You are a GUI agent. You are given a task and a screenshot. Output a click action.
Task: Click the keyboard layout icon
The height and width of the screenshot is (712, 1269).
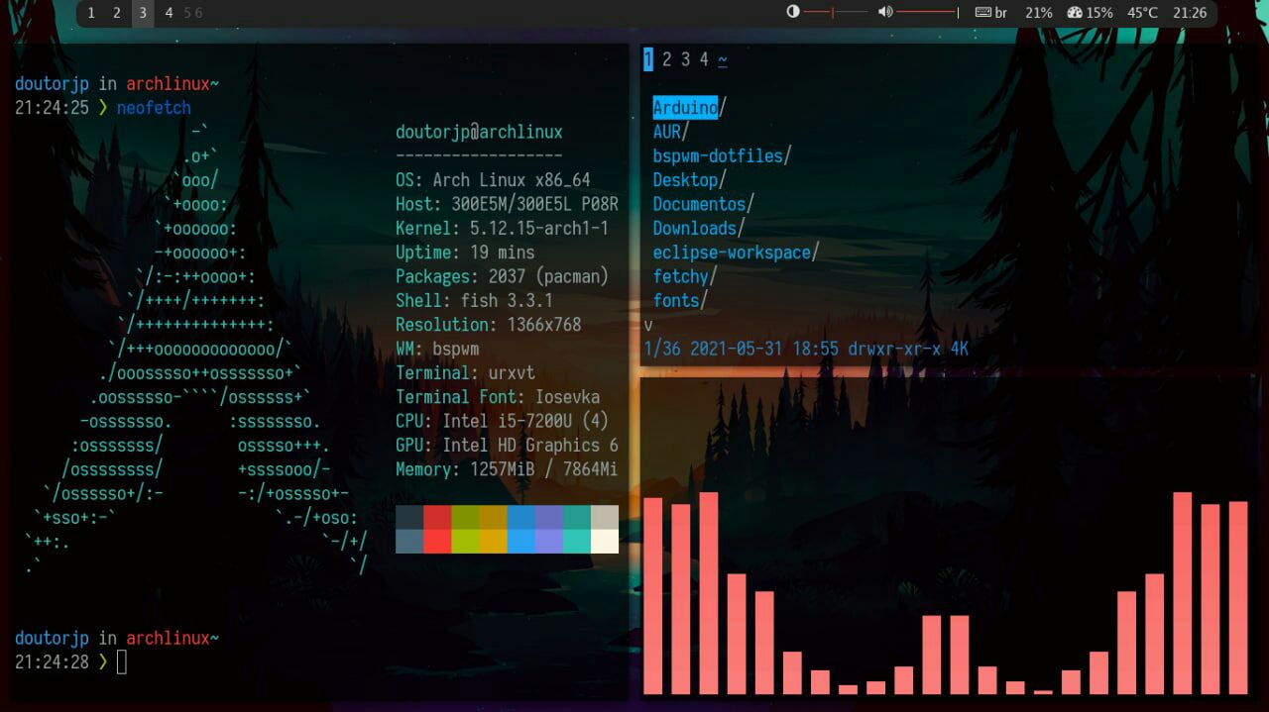(x=982, y=13)
